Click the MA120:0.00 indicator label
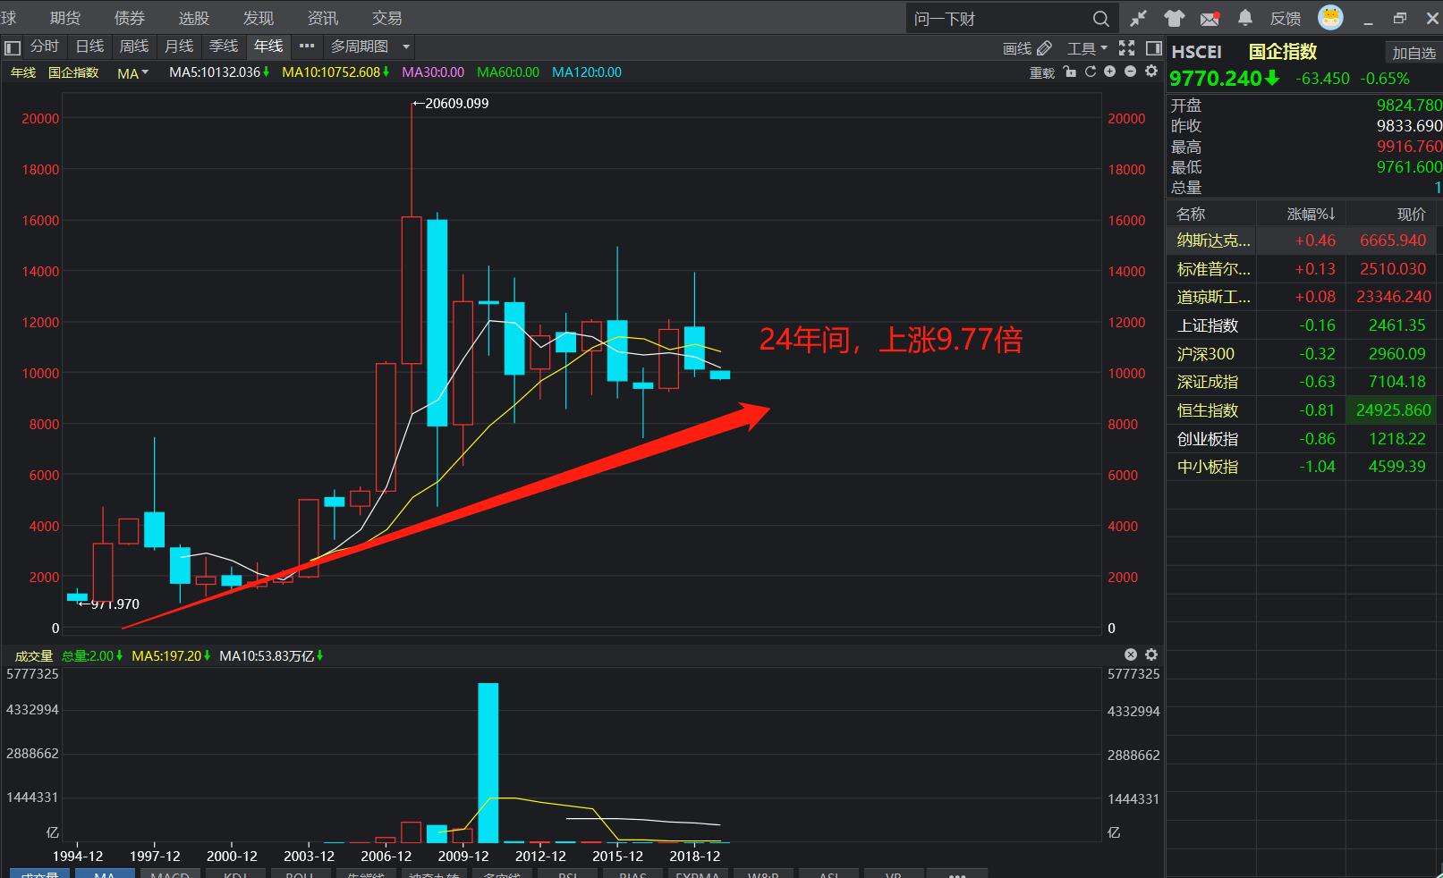 coord(587,72)
